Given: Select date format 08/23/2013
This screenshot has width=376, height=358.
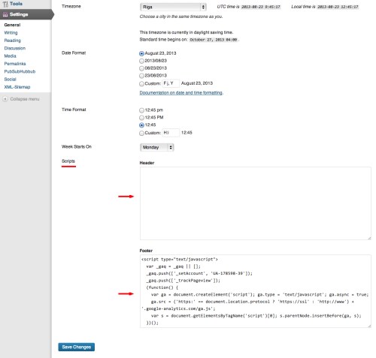Looking at the screenshot, I should pyautogui.click(x=141, y=68).
